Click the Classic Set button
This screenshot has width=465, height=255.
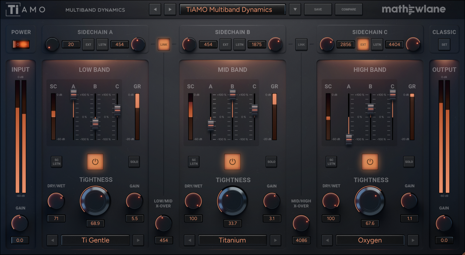[444, 44]
